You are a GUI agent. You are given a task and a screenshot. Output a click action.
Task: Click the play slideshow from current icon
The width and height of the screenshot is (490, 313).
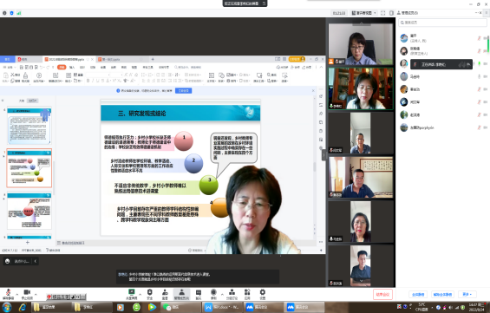tap(39, 77)
